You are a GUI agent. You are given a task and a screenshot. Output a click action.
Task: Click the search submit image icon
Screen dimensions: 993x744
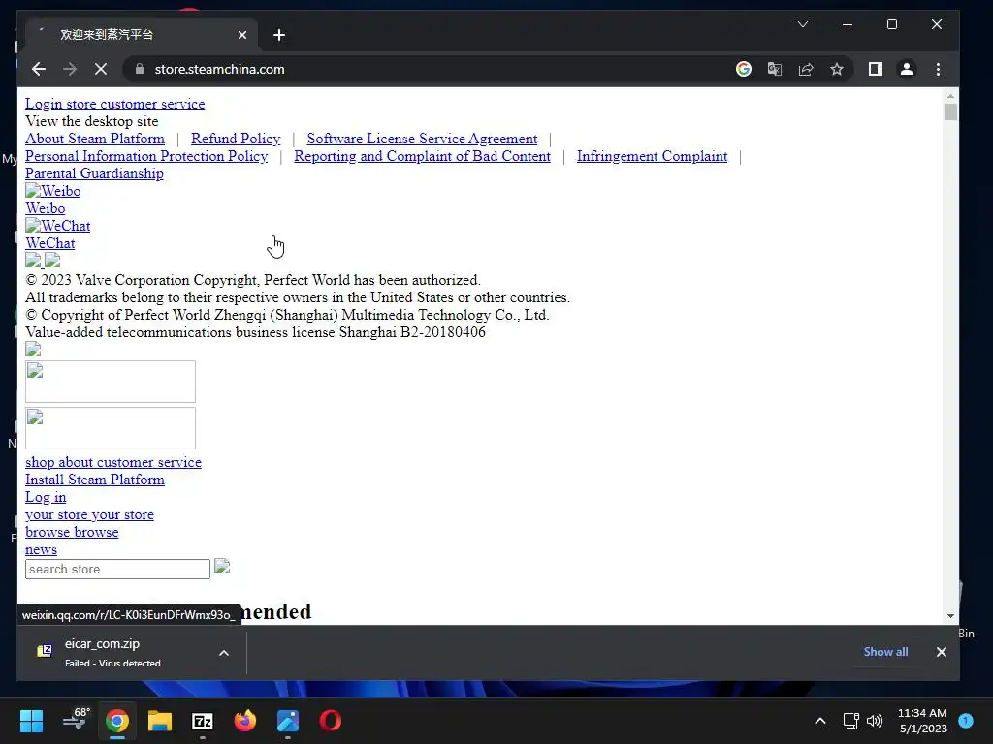[222, 566]
